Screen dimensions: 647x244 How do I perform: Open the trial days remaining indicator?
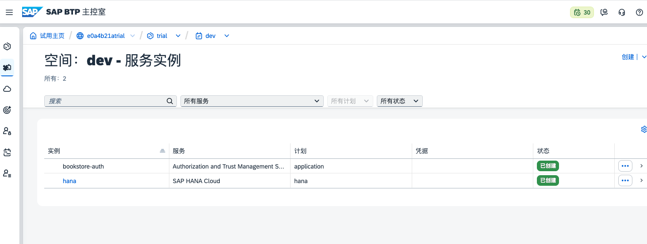coord(582,12)
